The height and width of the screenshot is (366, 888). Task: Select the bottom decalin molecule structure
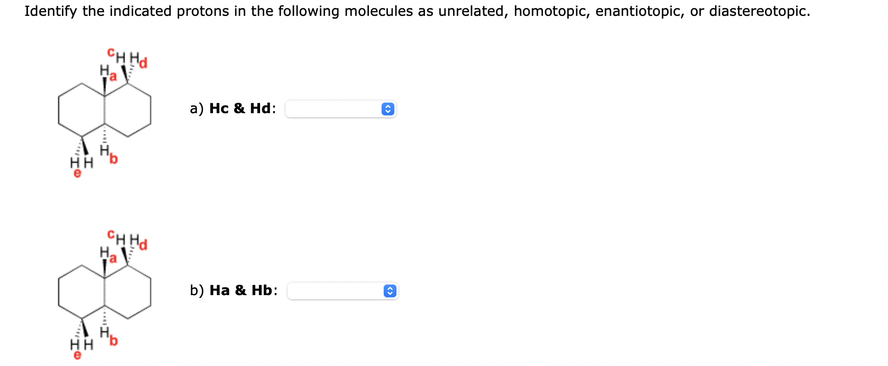103,294
